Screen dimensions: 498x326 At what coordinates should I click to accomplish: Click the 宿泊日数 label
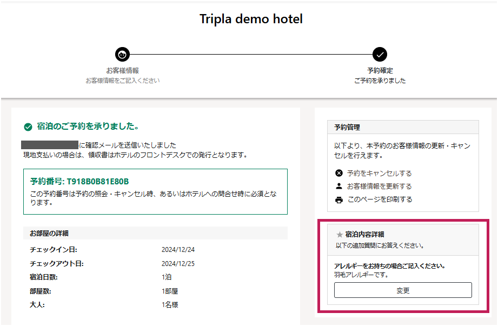43,277
